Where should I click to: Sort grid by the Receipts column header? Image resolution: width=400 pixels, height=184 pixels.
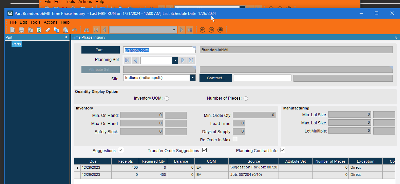click(125, 161)
